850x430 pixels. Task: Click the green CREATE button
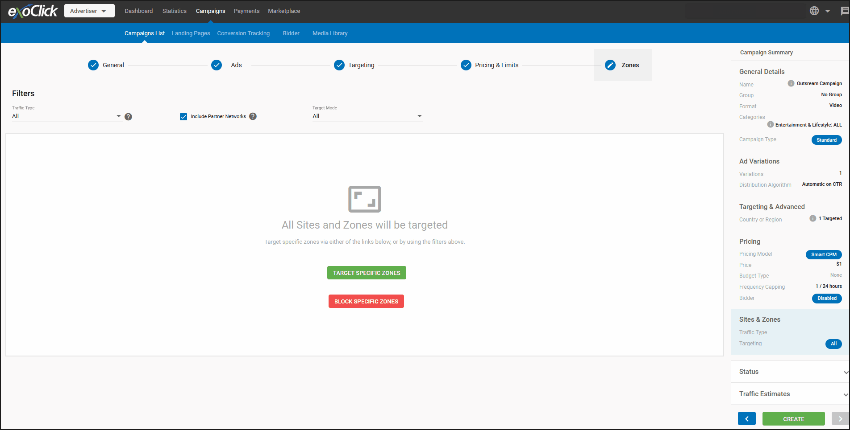(x=794, y=419)
